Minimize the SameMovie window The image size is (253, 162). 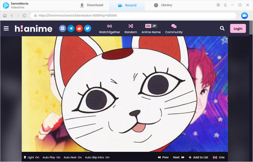(232, 5)
